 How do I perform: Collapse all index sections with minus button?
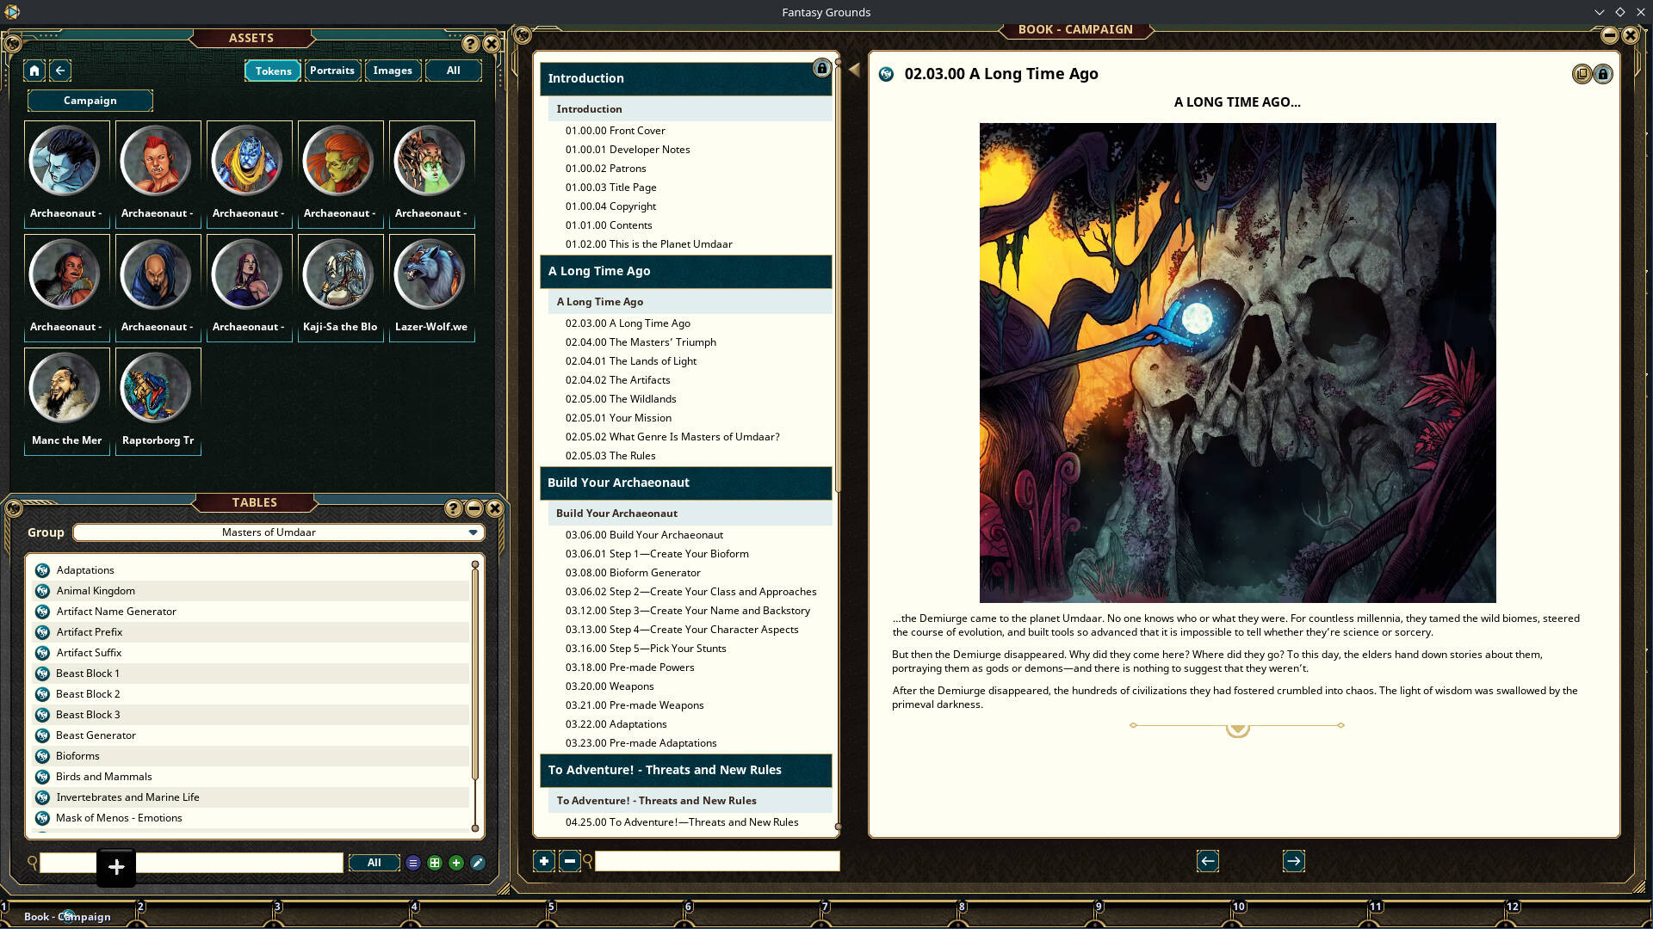(569, 861)
